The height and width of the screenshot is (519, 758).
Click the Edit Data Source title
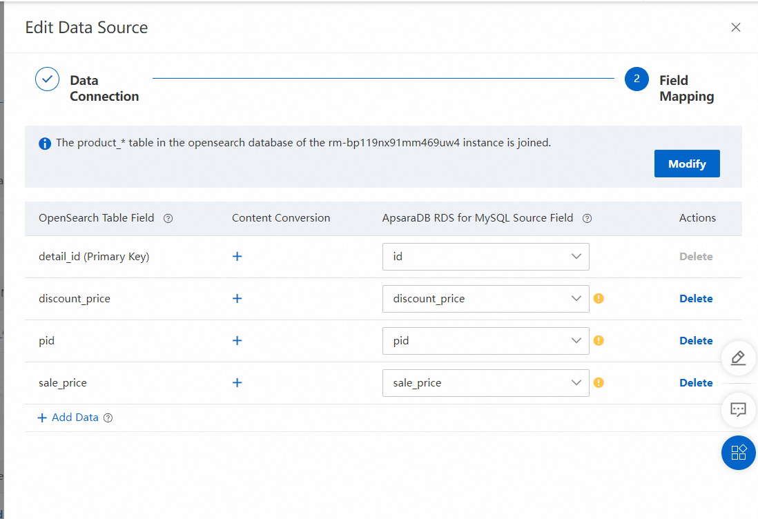[86, 28]
